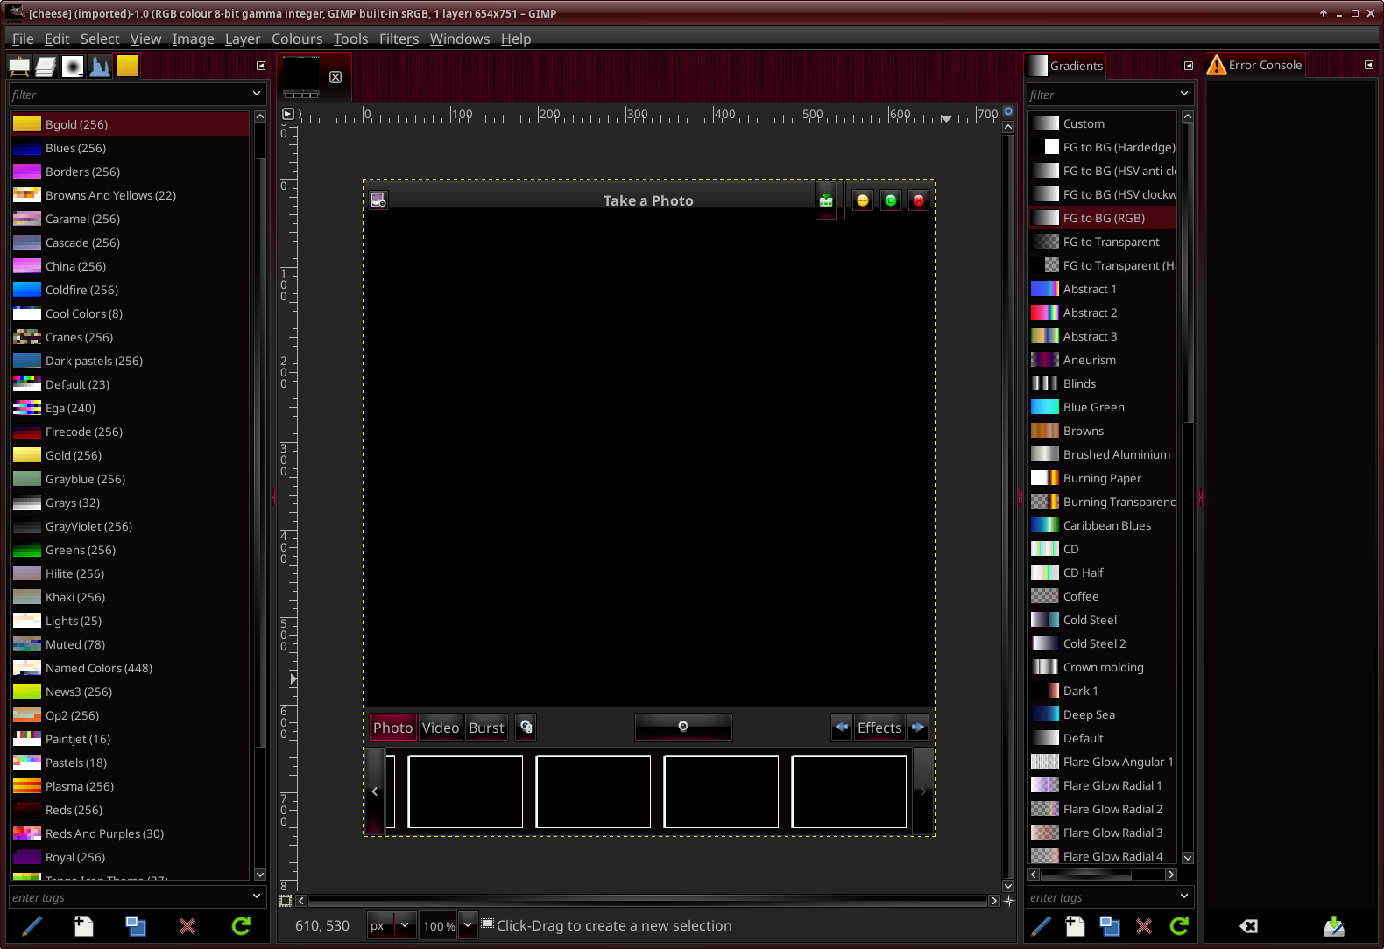Toggle zoom-on-resize button above vertical scrollbar

[1008, 112]
